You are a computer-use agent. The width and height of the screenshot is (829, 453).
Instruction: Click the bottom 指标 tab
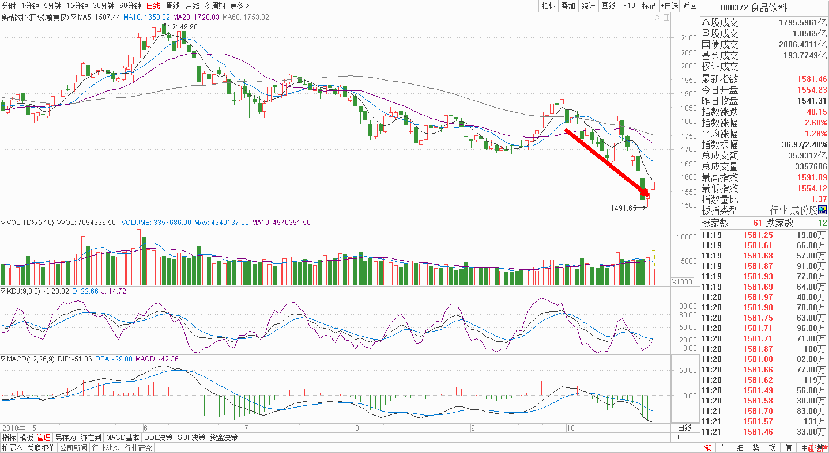[9, 437]
